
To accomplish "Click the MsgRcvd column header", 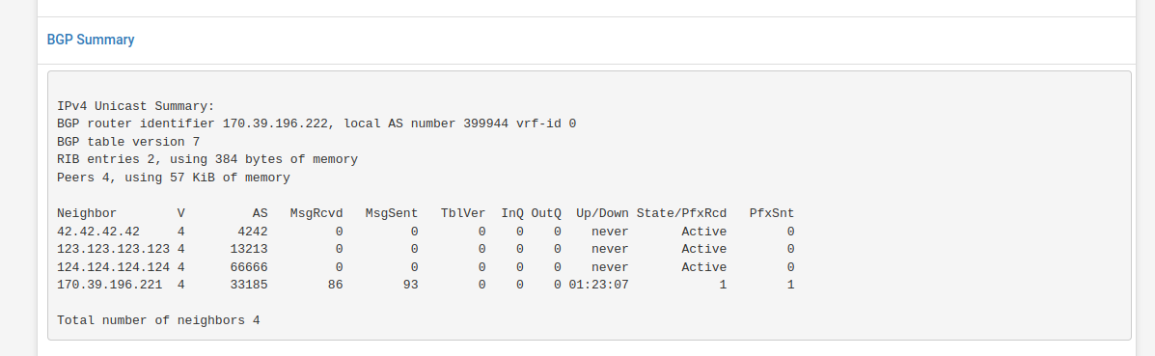I will coord(316,213).
